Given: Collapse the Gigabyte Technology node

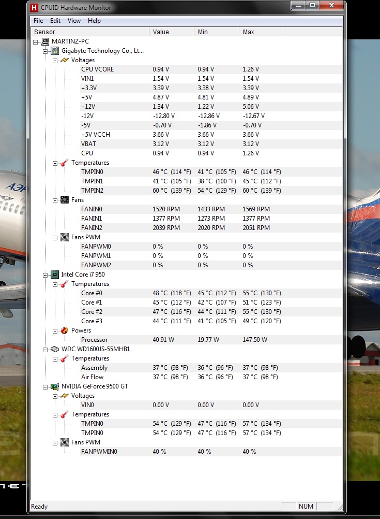Looking at the screenshot, I should (x=45, y=51).
